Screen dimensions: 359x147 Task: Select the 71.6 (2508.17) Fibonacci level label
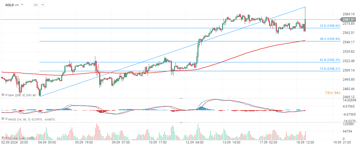coord(330,69)
